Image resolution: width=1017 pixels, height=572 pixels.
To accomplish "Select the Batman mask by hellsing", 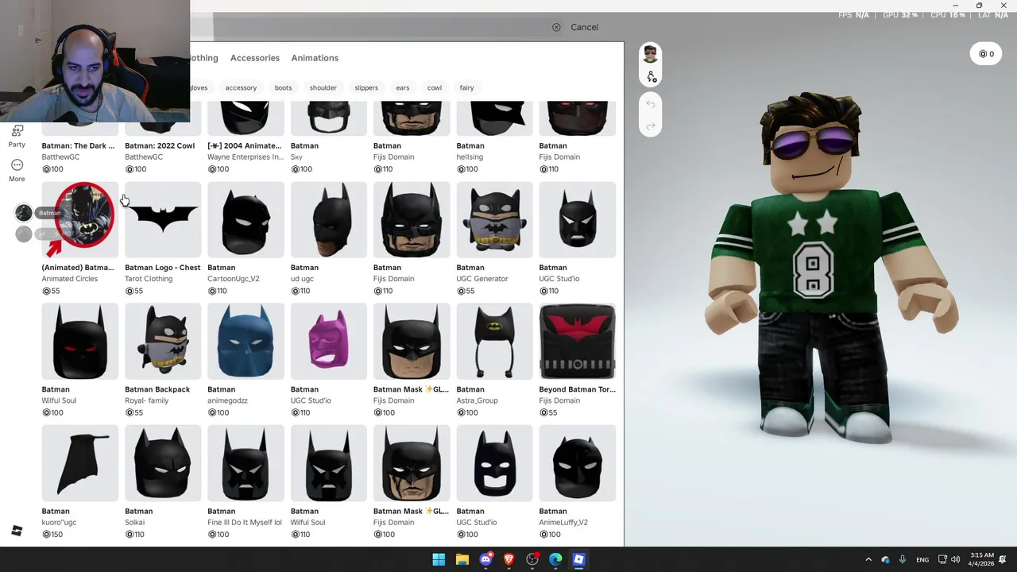I will tap(494, 118).
